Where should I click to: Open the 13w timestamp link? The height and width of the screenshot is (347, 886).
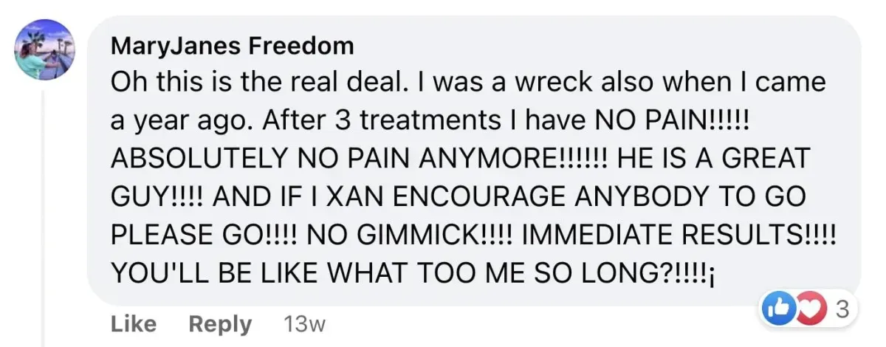point(304,324)
